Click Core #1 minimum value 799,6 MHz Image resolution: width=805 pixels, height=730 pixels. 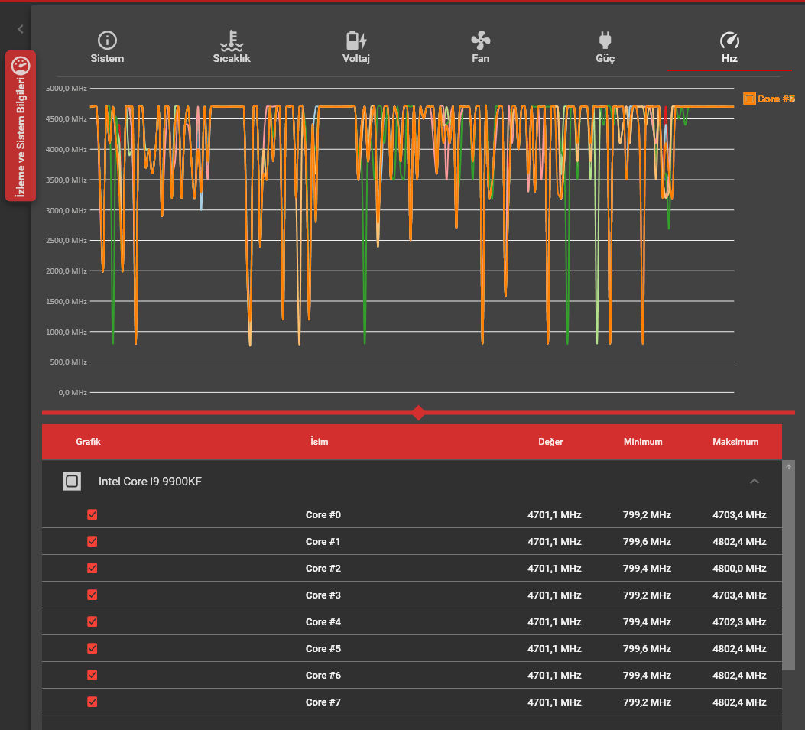click(x=647, y=542)
